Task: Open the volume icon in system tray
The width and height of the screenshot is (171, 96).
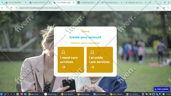Action: (x=146, y=94)
